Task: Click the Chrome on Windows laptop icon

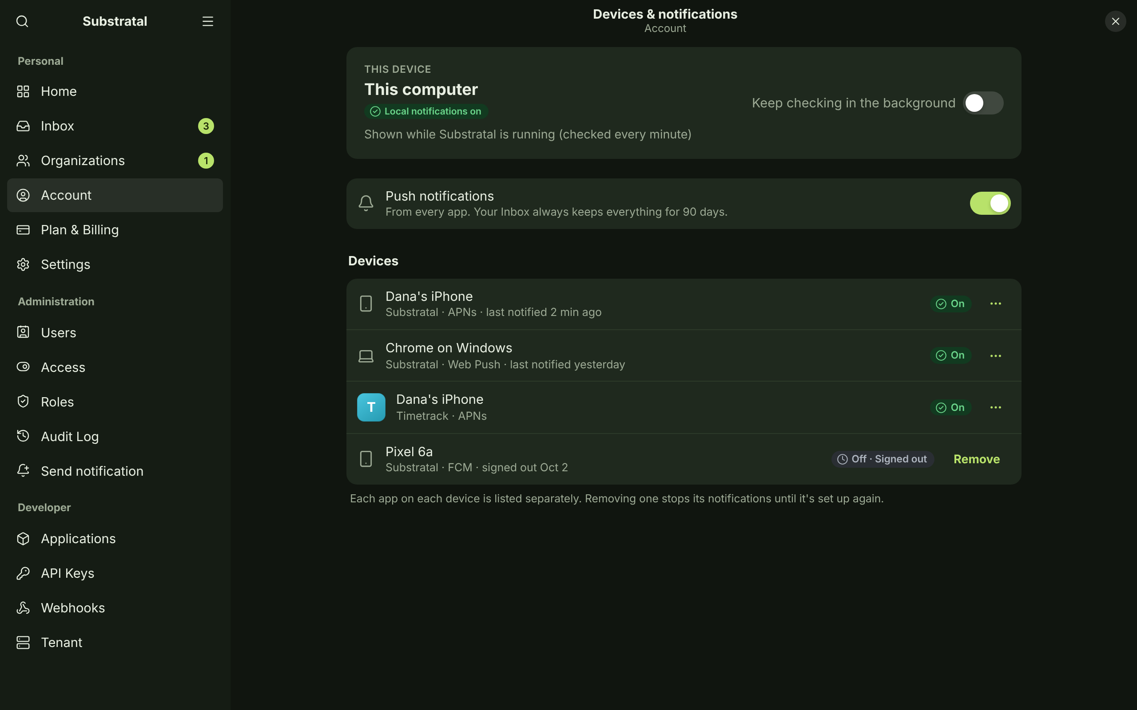Action: coord(366,356)
